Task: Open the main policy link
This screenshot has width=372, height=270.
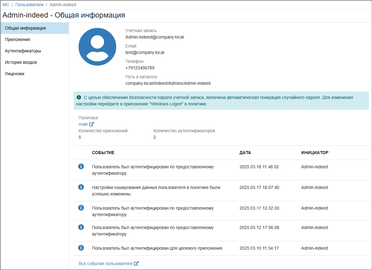Action: 83,124
